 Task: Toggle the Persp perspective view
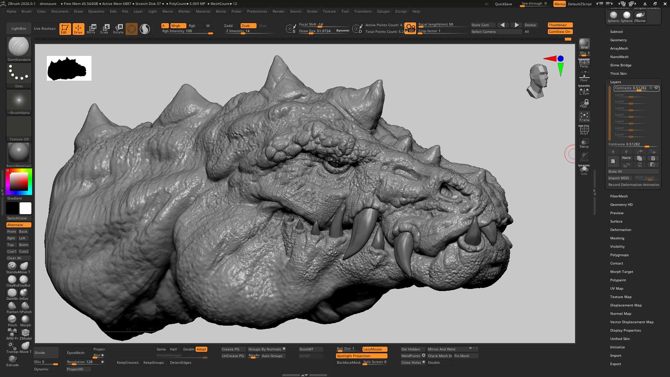(584, 63)
